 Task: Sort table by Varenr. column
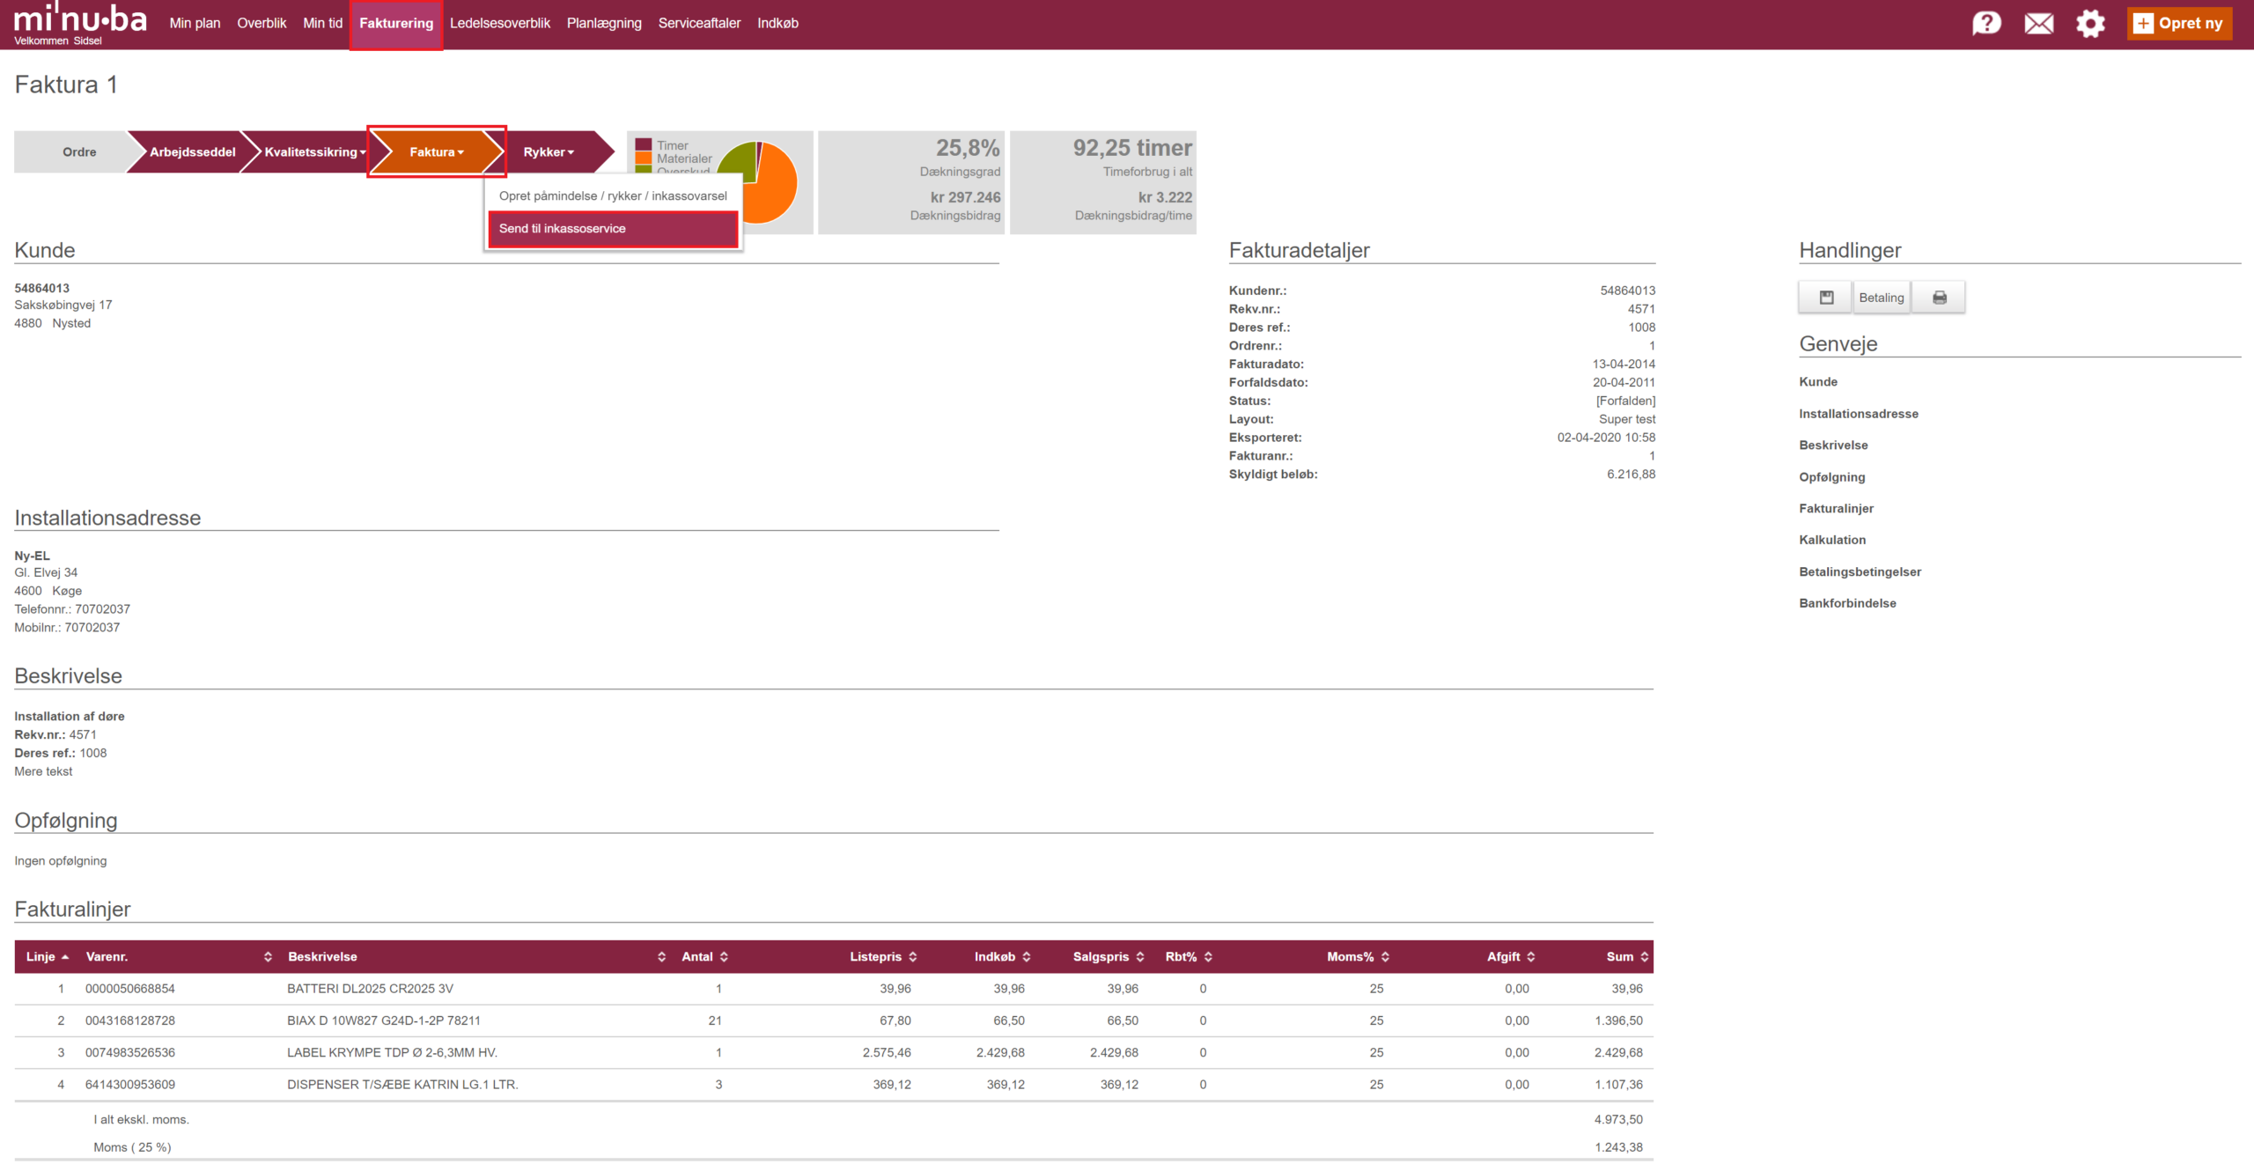(x=179, y=956)
